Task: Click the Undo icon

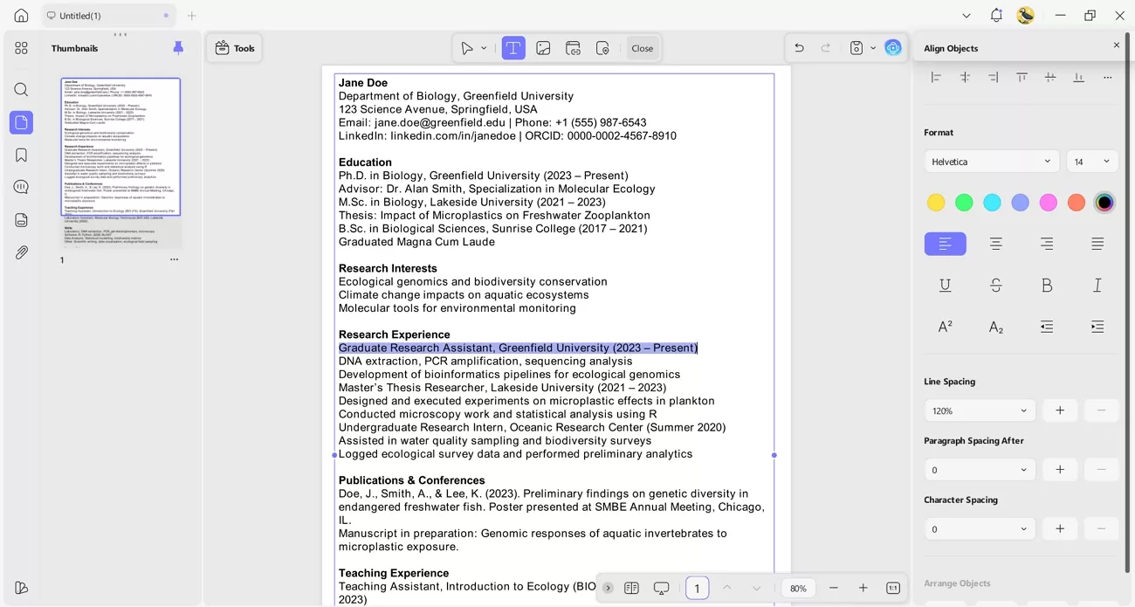Action: pos(798,48)
